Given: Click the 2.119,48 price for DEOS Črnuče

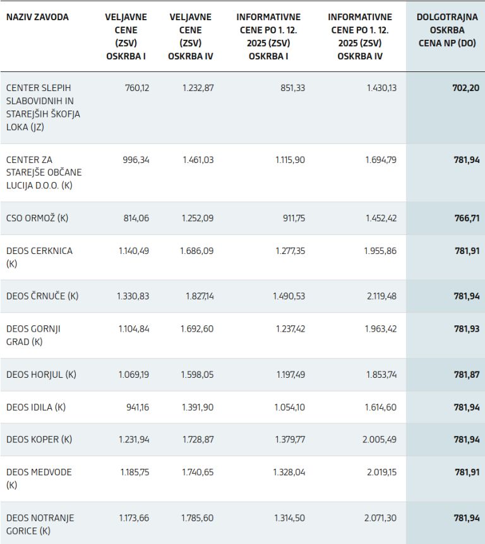Looking at the screenshot, I should [380, 296].
